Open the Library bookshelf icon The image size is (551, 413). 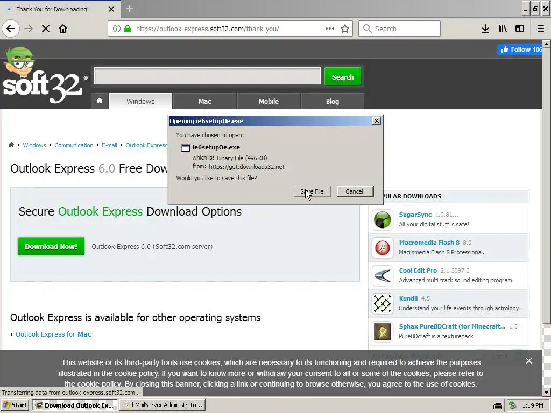tap(503, 29)
